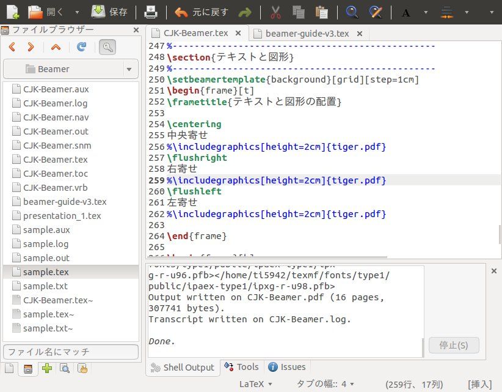Click the orange lines layout icon
Image resolution: width=502 pixels, height=392 pixels.
(x=446, y=12)
